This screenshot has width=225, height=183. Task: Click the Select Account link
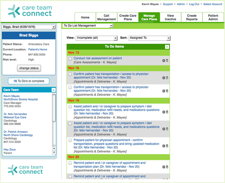pos(213,4)
